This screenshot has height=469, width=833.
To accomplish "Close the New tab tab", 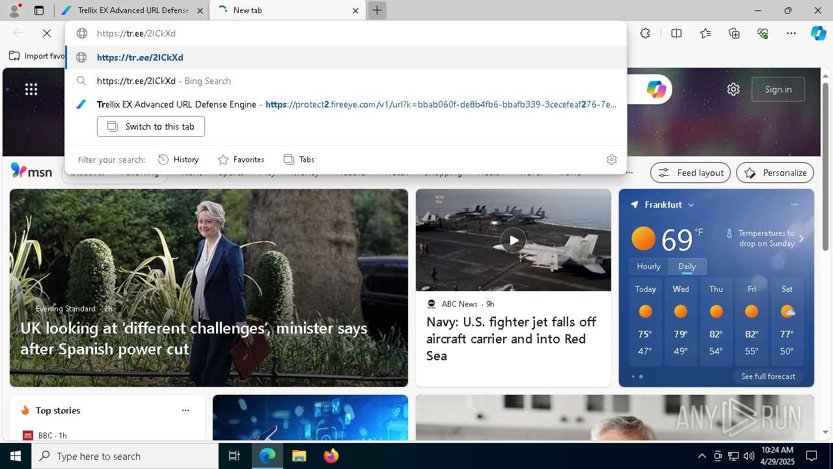I will (x=356, y=10).
